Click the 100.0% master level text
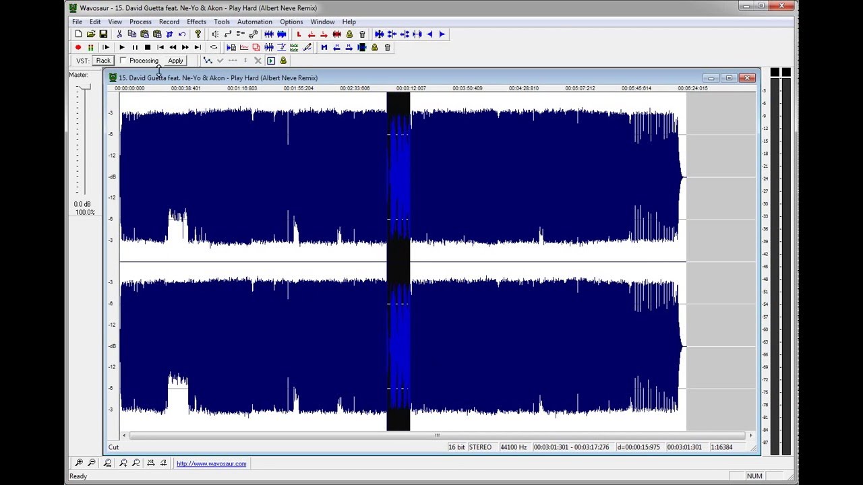 [85, 213]
